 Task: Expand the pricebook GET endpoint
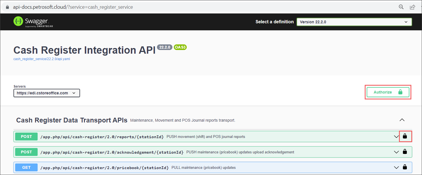pyautogui.click(x=396, y=167)
